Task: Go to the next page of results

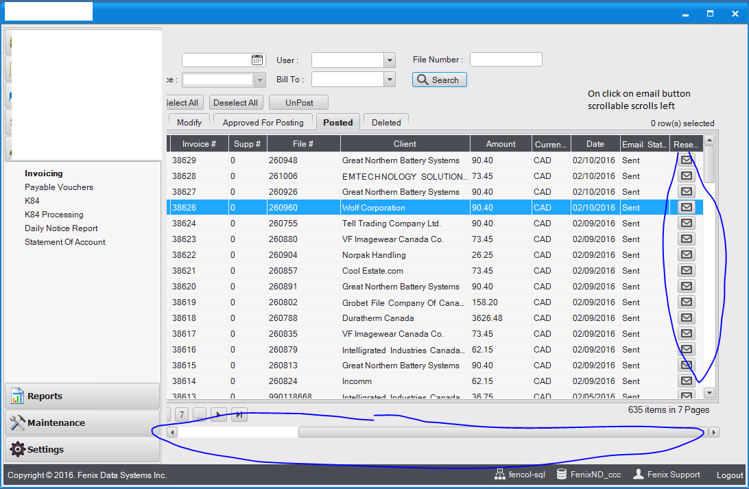Action: tap(219, 414)
